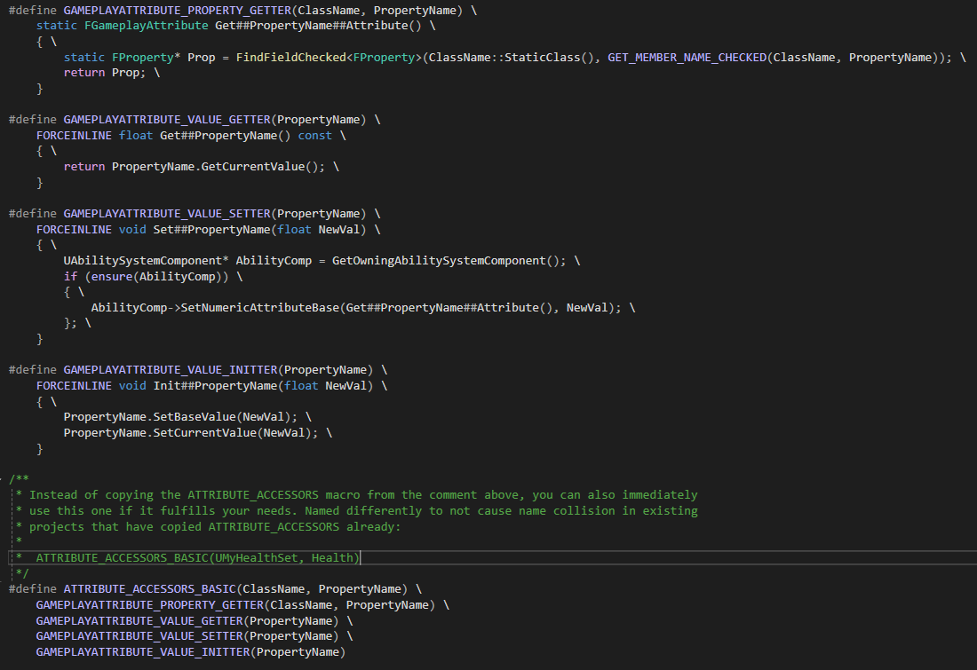Click the SetBaseValue(NewVal) call

[x=222, y=417]
